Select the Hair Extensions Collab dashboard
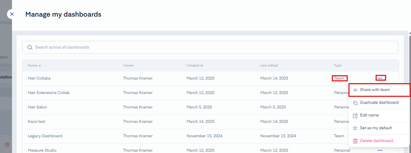 tap(49, 93)
